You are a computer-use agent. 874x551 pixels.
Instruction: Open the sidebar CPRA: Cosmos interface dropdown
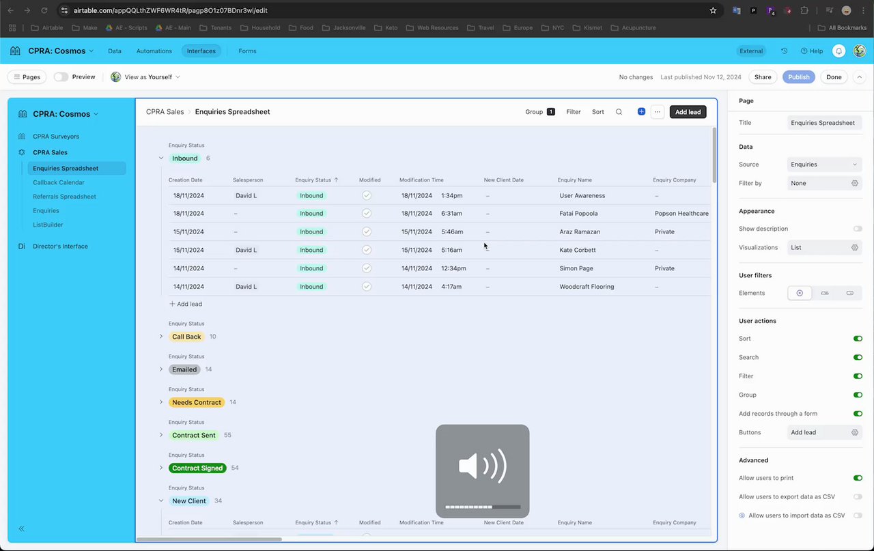[66, 114]
